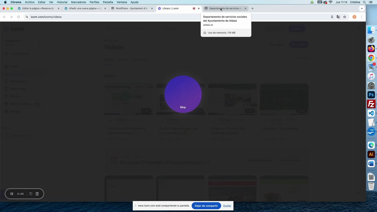This screenshot has width=377, height=212.
Task: Click the microphone icon in address bar
Action: click(332, 17)
